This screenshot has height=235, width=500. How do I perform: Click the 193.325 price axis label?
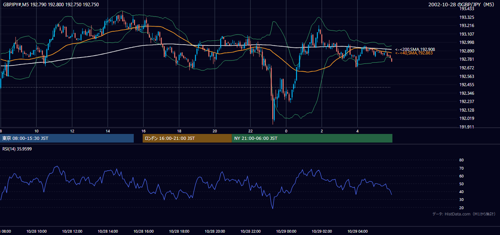pyautogui.click(x=466, y=17)
